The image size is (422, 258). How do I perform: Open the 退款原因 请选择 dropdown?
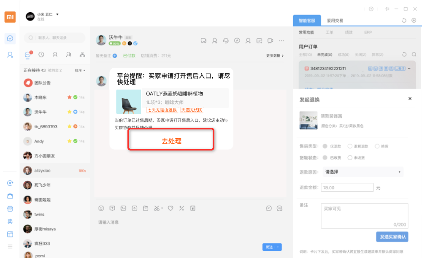point(362,172)
